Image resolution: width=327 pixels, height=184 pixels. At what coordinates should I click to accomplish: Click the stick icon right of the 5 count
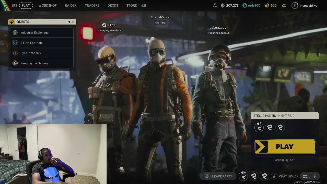[315, 176]
